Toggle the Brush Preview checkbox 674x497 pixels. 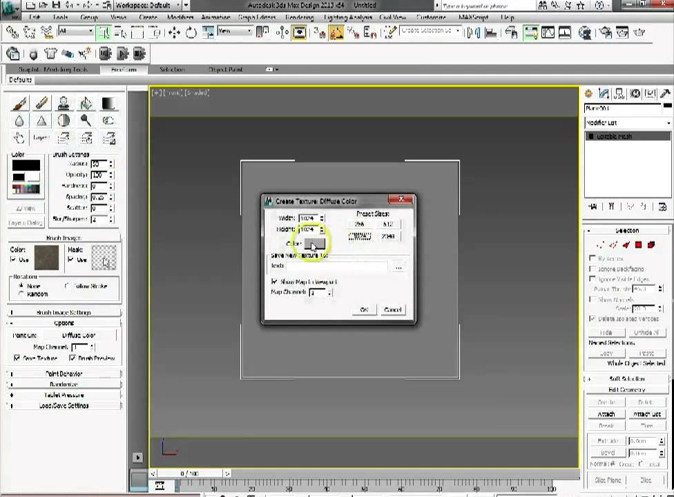coord(73,358)
